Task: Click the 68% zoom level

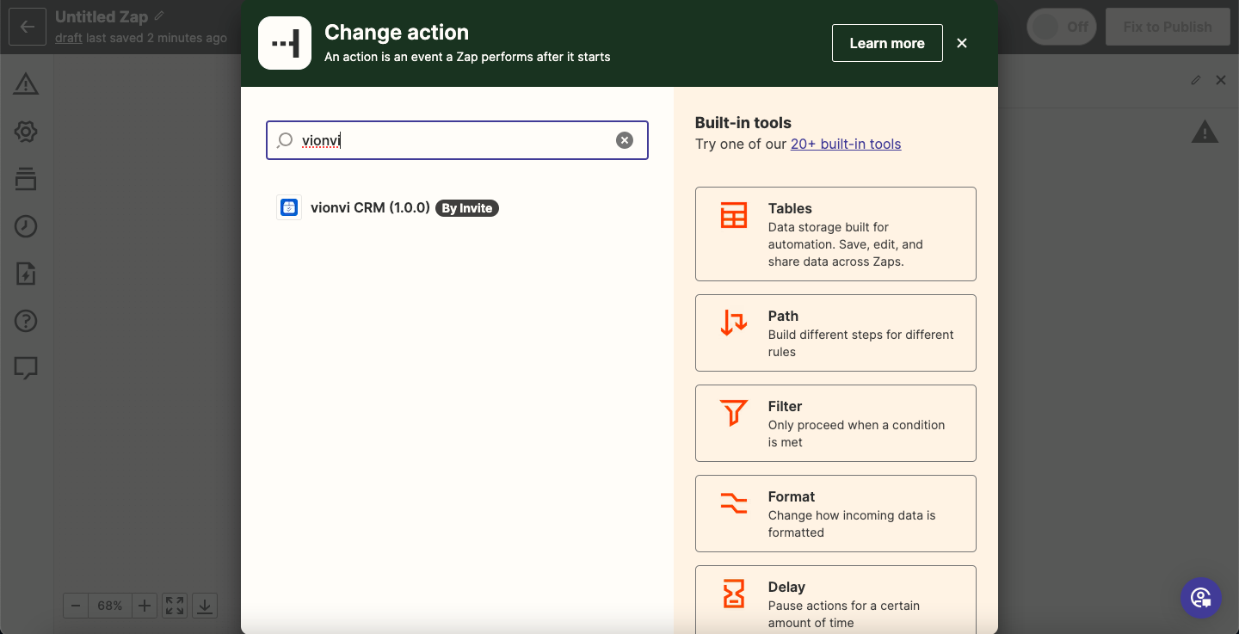Action: tap(110, 606)
